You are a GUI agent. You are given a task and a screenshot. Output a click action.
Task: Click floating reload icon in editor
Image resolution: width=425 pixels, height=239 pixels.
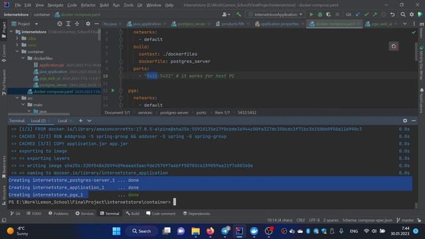click(x=394, y=46)
